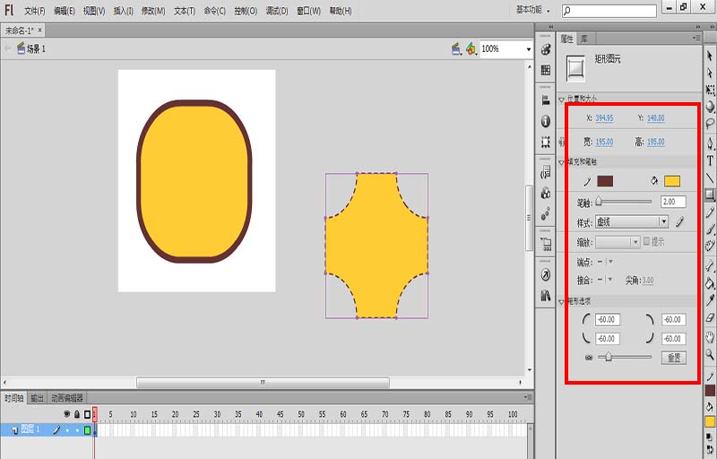
Task: Pick the yellow fill color swatch in properties
Action: click(671, 181)
